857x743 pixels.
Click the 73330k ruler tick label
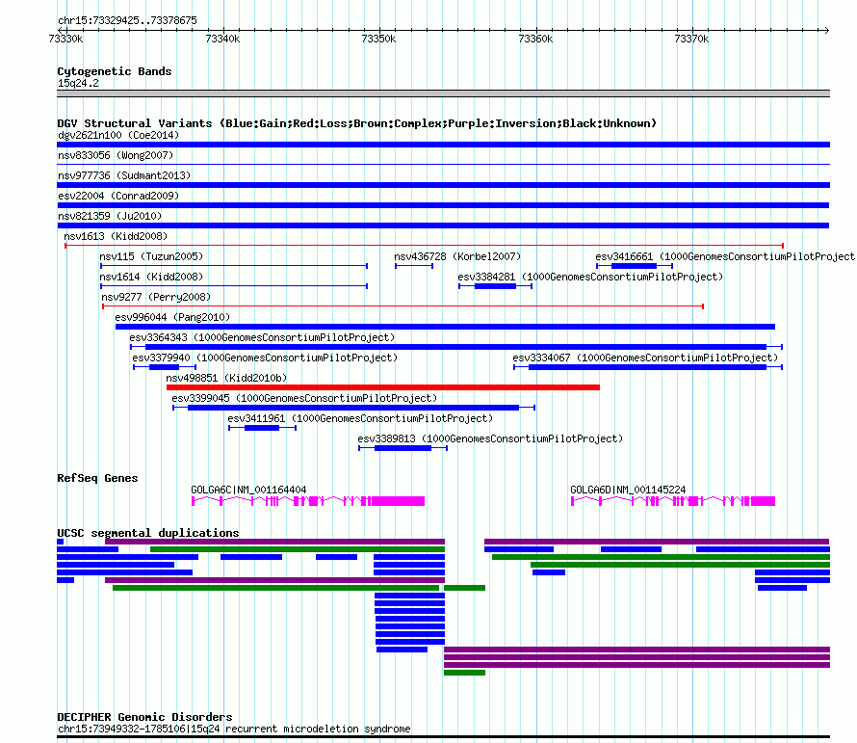pyautogui.click(x=65, y=39)
